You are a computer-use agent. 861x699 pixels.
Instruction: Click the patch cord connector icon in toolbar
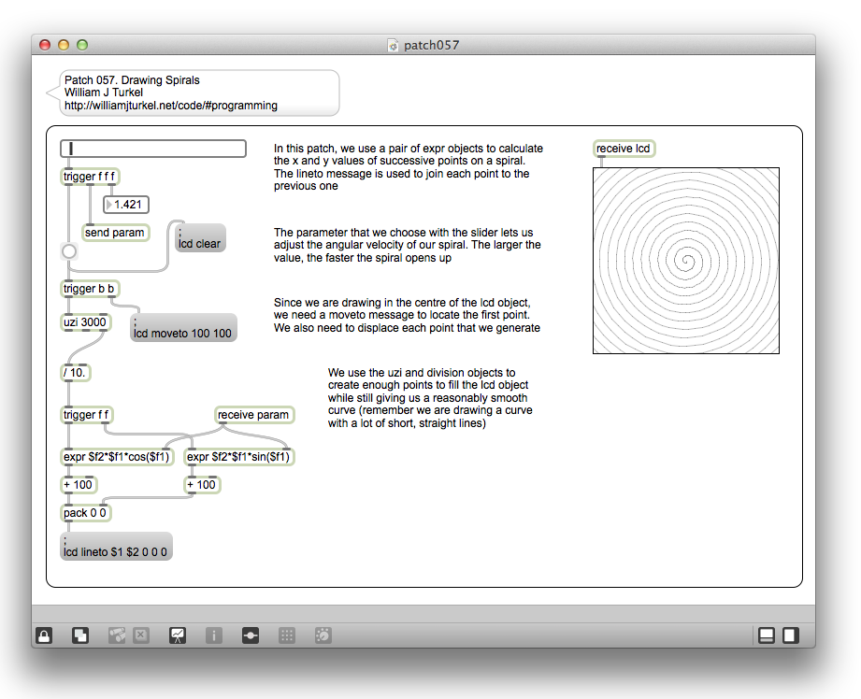point(251,635)
